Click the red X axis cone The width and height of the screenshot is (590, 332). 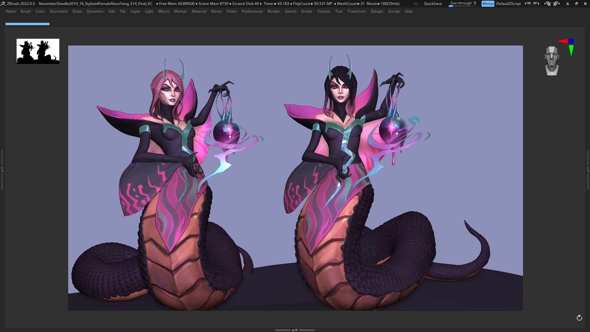[562, 41]
